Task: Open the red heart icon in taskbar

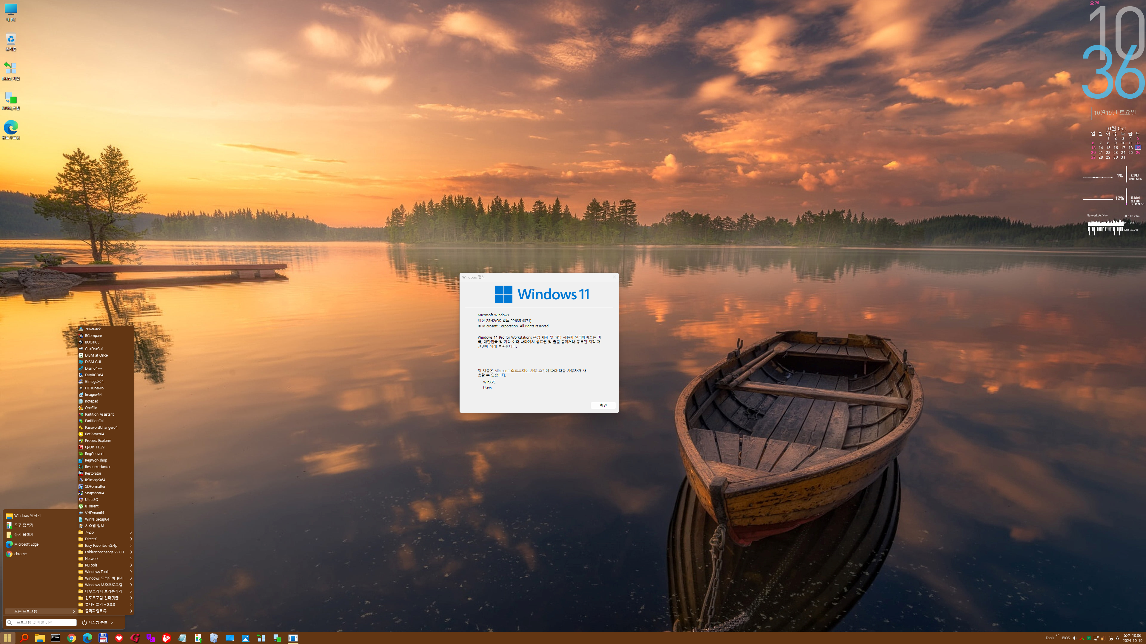Action: click(119, 638)
